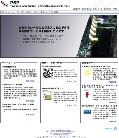Click the QR code image

48,74
